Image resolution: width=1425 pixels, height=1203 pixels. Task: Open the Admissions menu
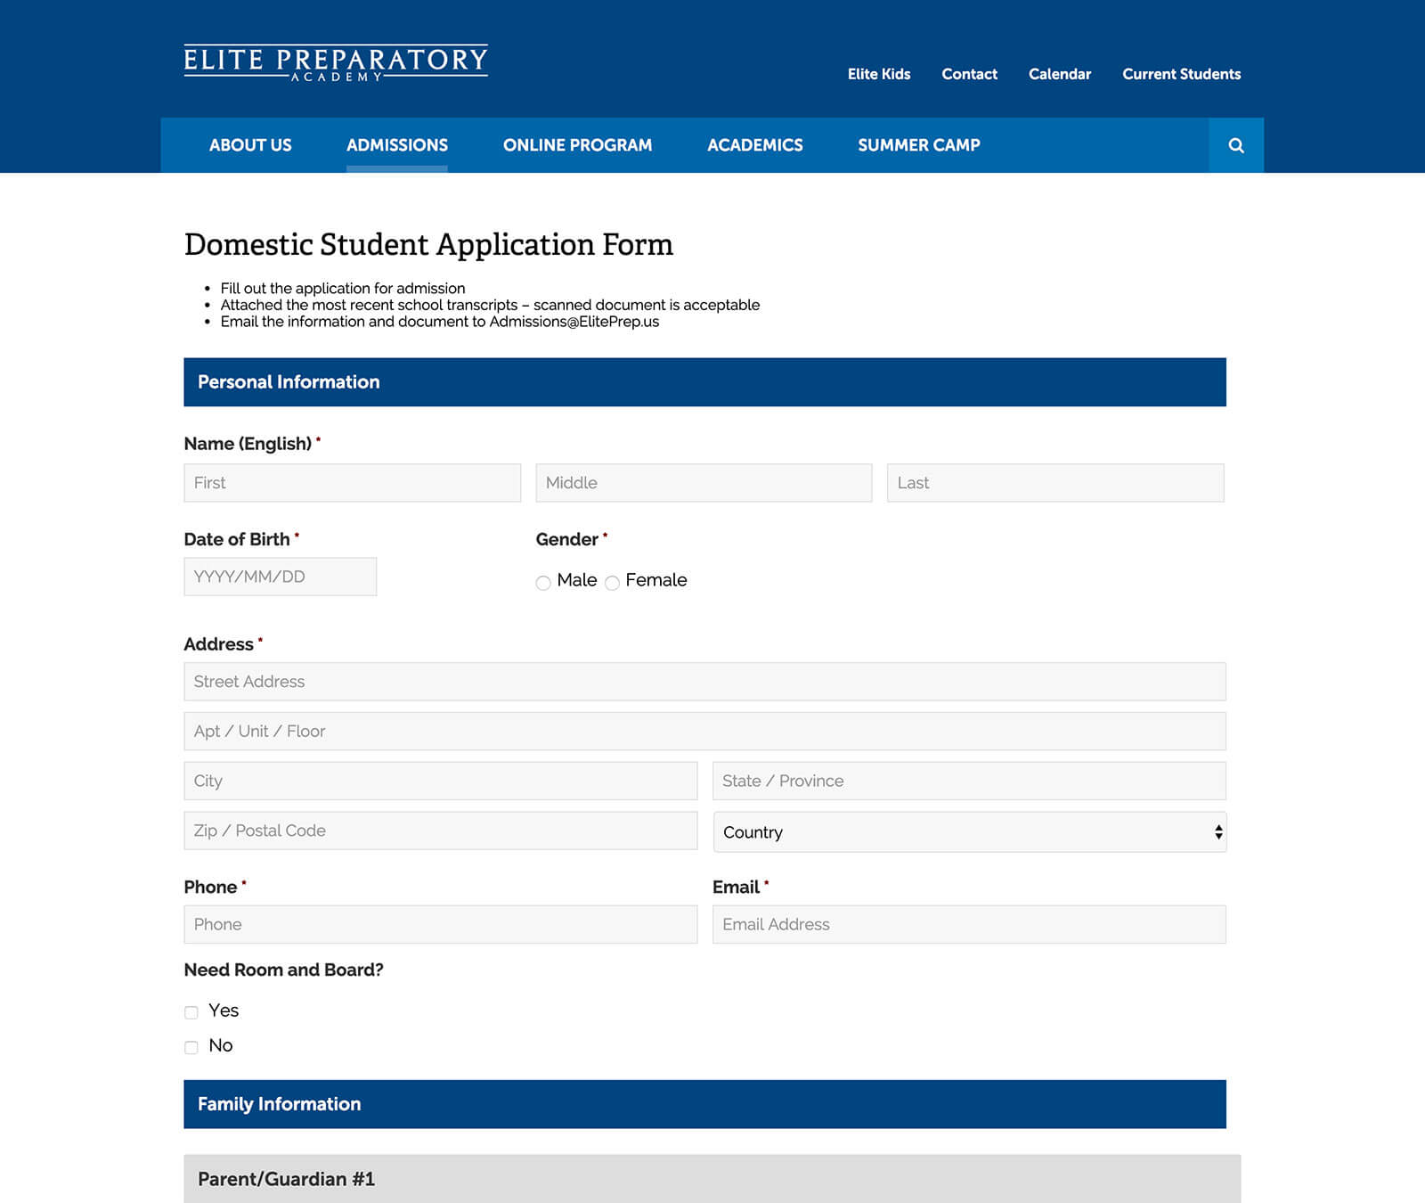(396, 145)
